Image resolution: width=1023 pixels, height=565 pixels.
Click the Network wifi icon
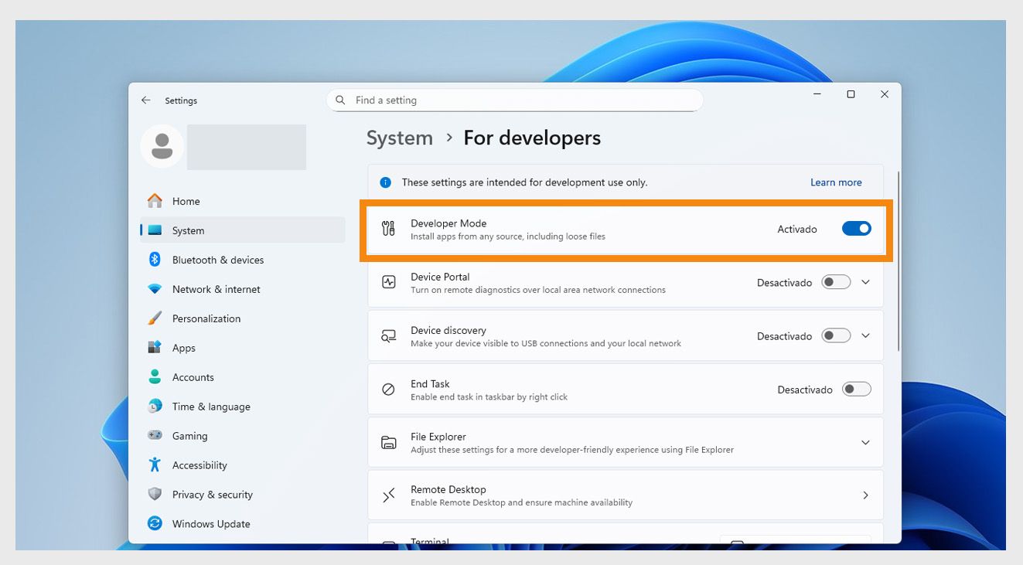(155, 289)
